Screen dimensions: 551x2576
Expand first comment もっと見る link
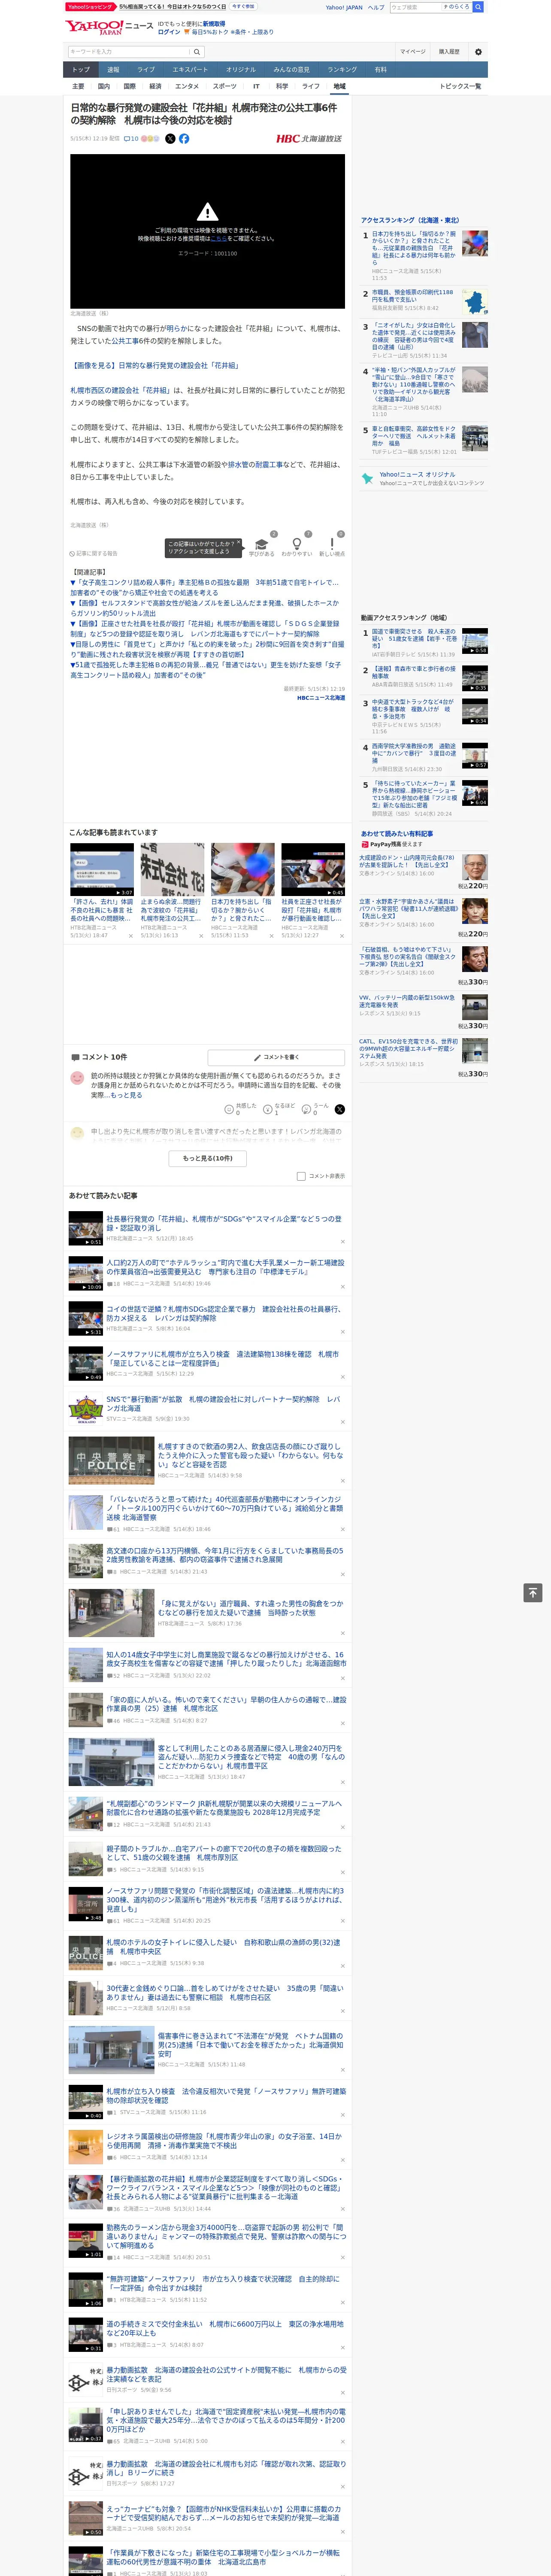tap(126, 1095)
